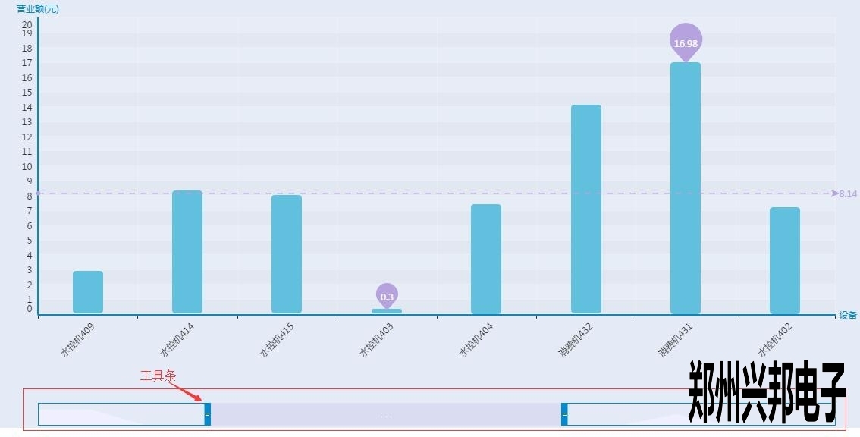
Task: Click the 0.3 minimum value marker pin
Action: (387, 295)
